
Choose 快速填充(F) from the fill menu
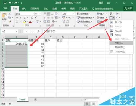[121, 52]
